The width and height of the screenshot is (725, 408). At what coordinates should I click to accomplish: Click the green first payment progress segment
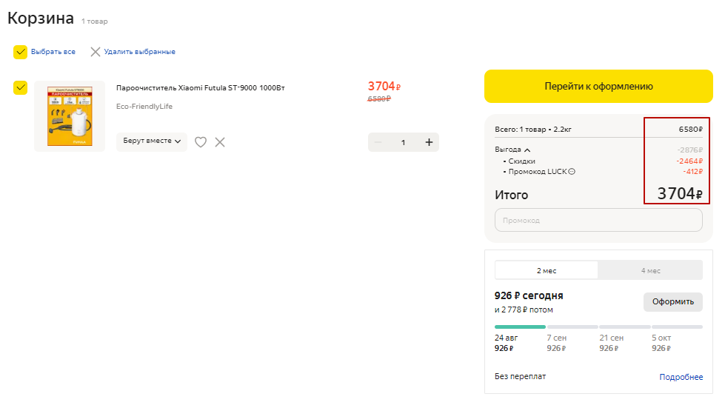(x=520, y=327)
